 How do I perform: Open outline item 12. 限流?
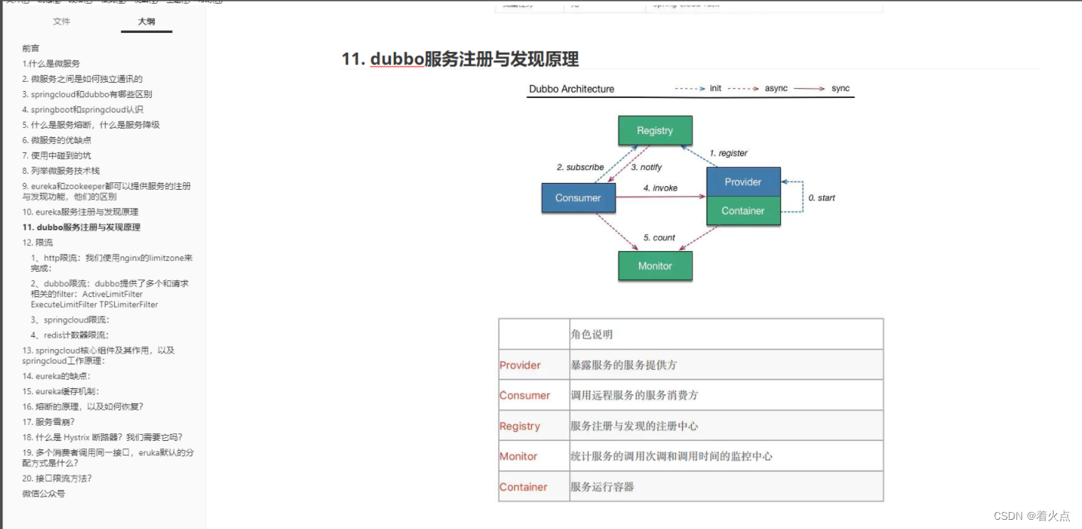click(38, 243)
